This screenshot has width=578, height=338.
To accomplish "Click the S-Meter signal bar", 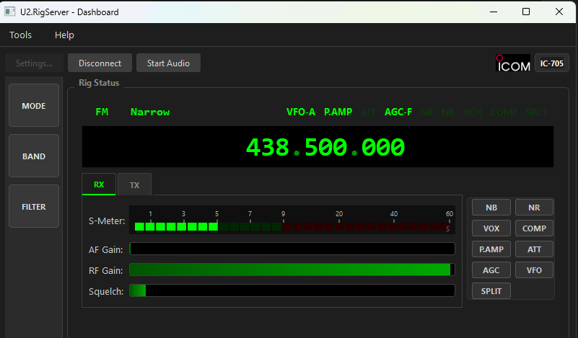I will [292, 221].
